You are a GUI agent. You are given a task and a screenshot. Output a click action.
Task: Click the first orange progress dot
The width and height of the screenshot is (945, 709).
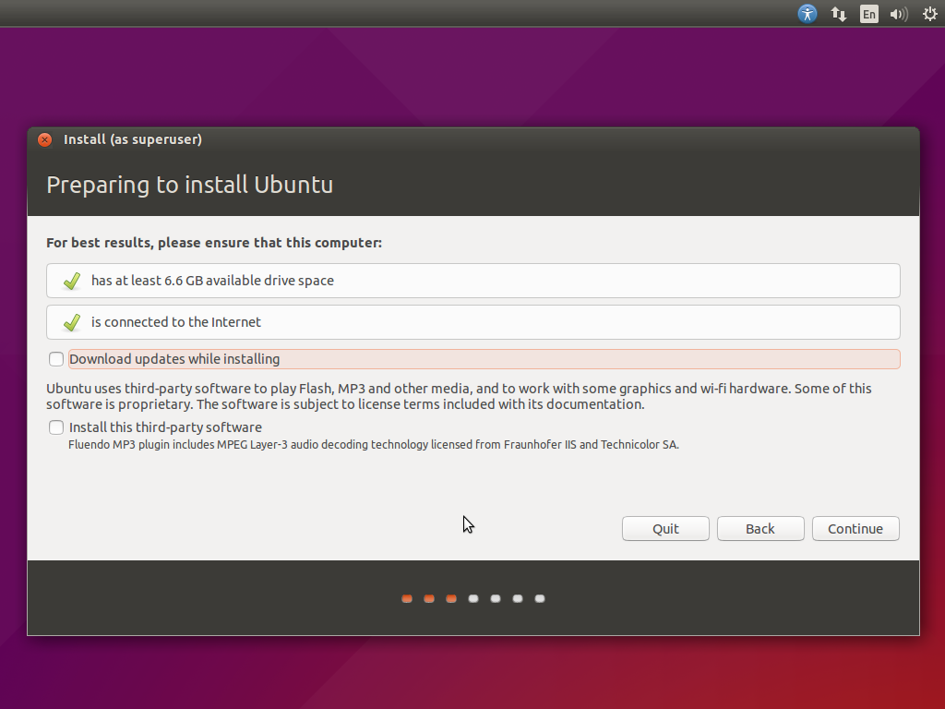click(x=407, y=598)
